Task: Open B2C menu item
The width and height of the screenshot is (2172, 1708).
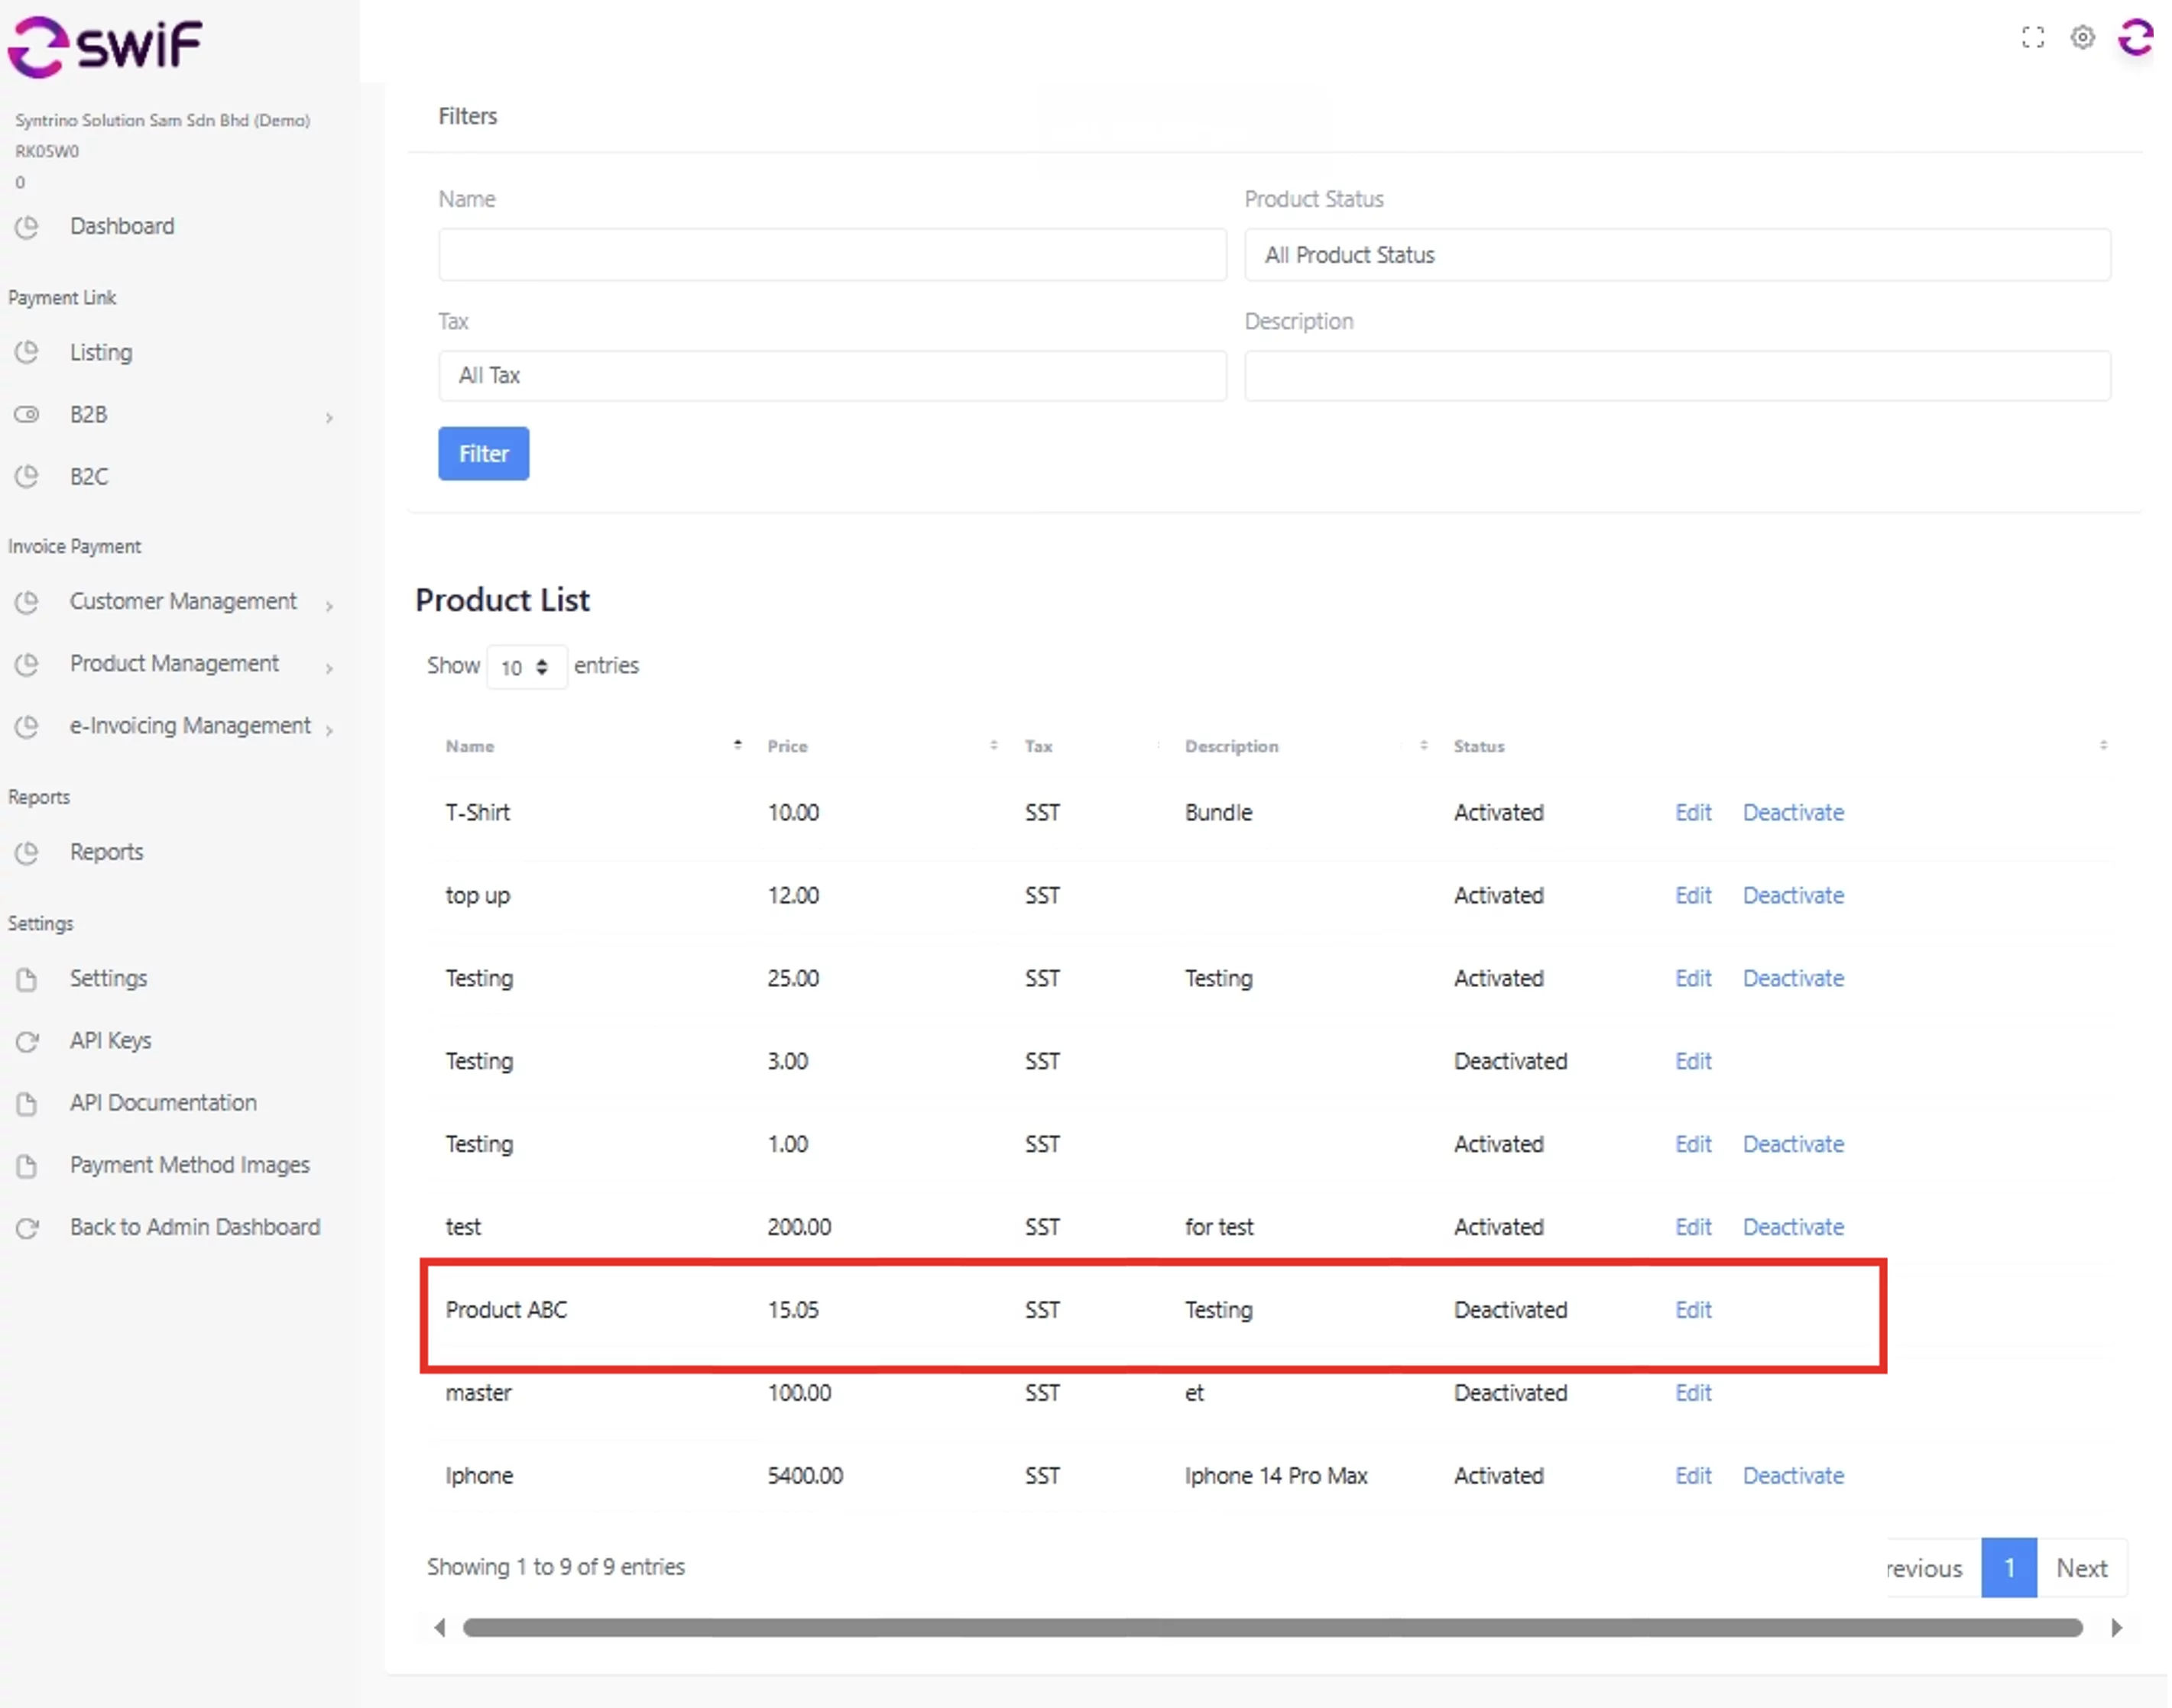Action: [89, 476]
